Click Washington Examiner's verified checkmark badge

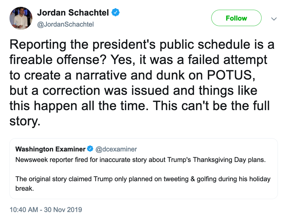90,149
